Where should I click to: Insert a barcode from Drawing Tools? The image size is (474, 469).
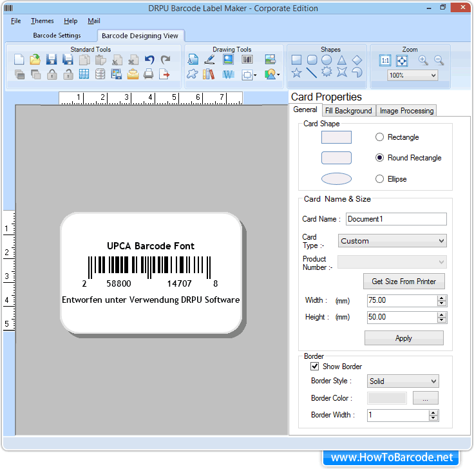click(247, 60)
